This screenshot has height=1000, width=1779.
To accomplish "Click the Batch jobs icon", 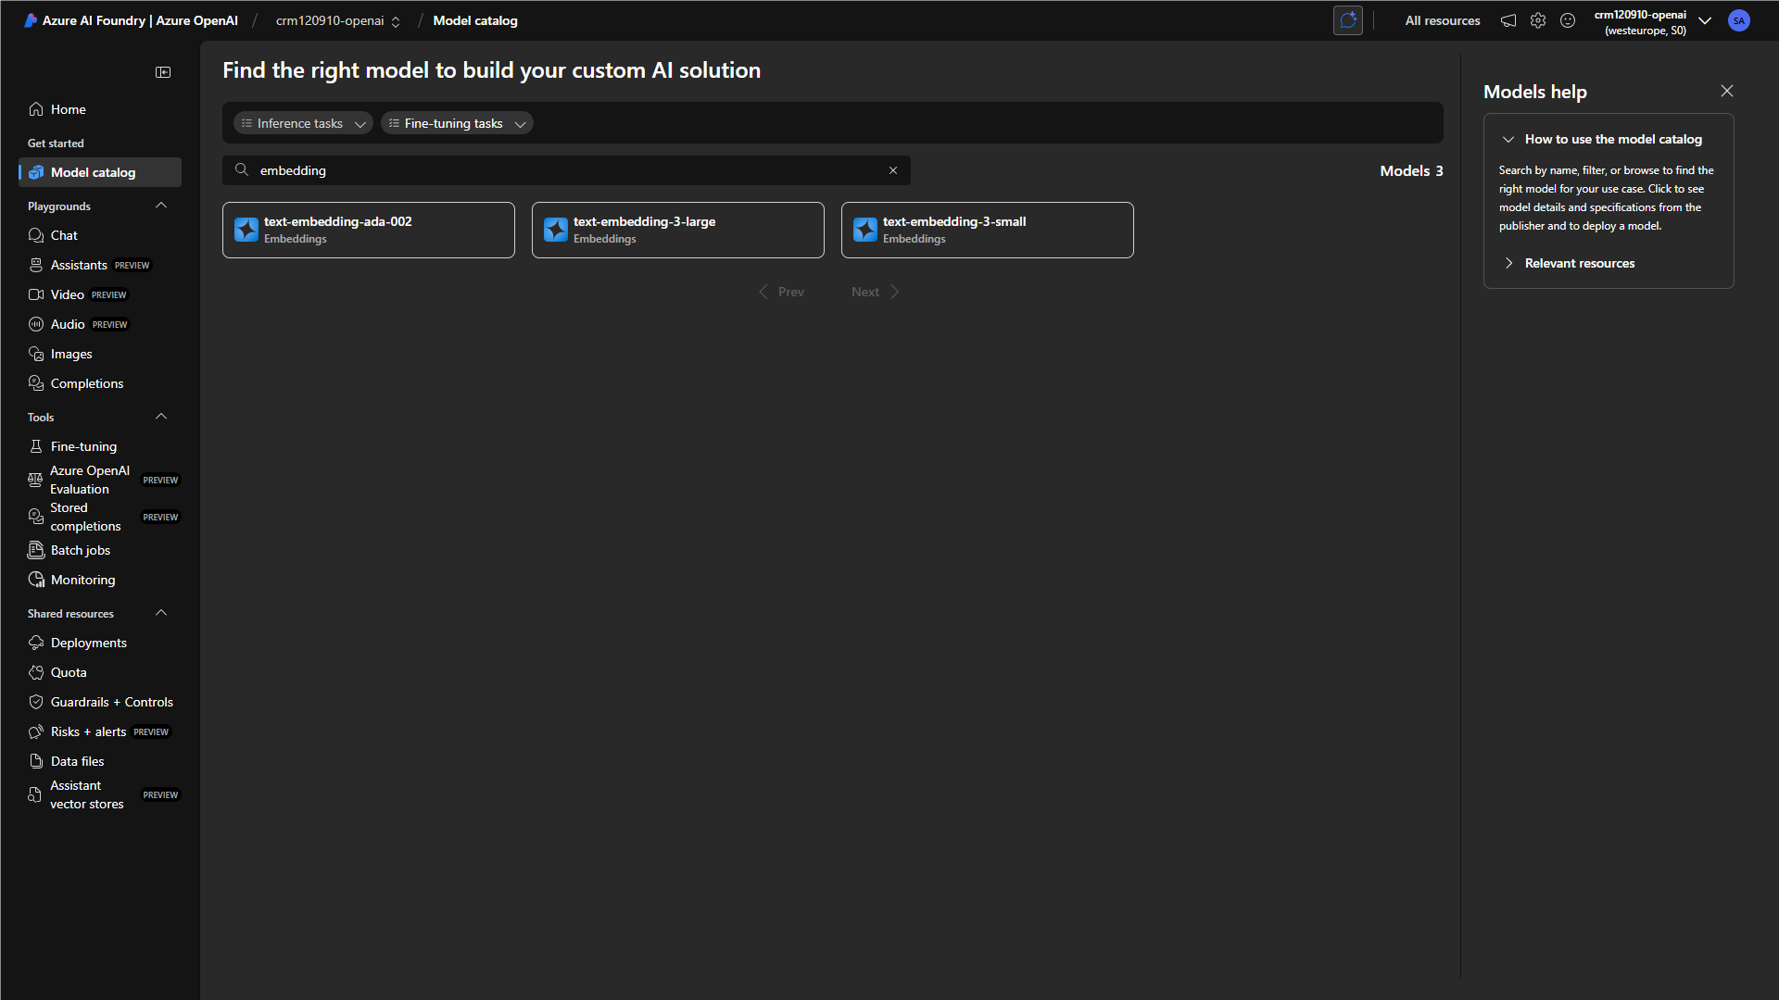I will tap(36, 550).
